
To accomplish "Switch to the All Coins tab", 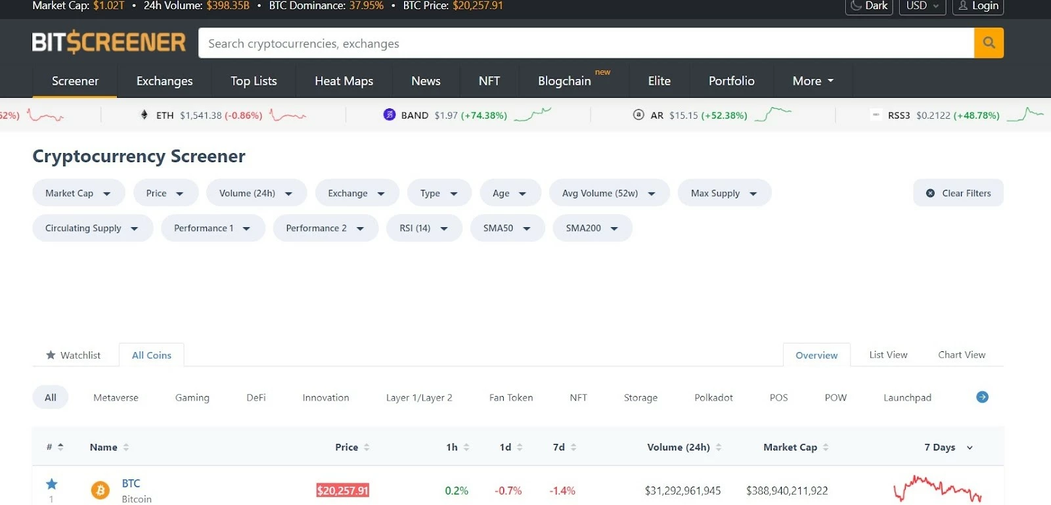I will point(151,355).
